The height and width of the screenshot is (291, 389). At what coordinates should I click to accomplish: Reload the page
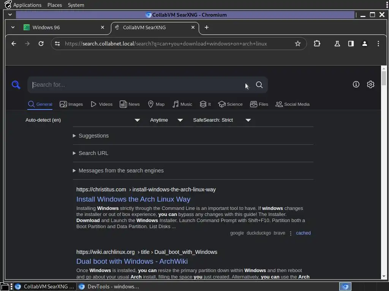click(x=41, y=44)
